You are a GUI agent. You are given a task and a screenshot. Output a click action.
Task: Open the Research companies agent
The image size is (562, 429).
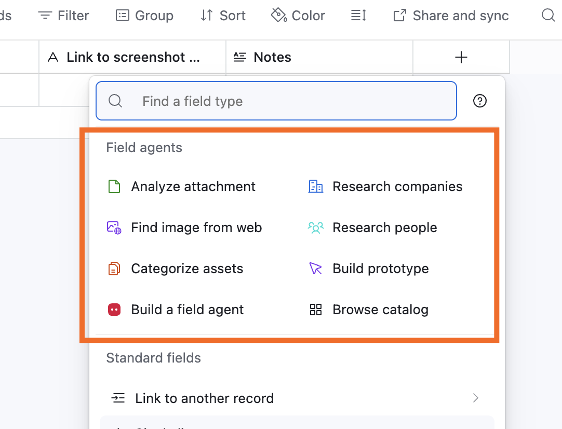(397, 186)
